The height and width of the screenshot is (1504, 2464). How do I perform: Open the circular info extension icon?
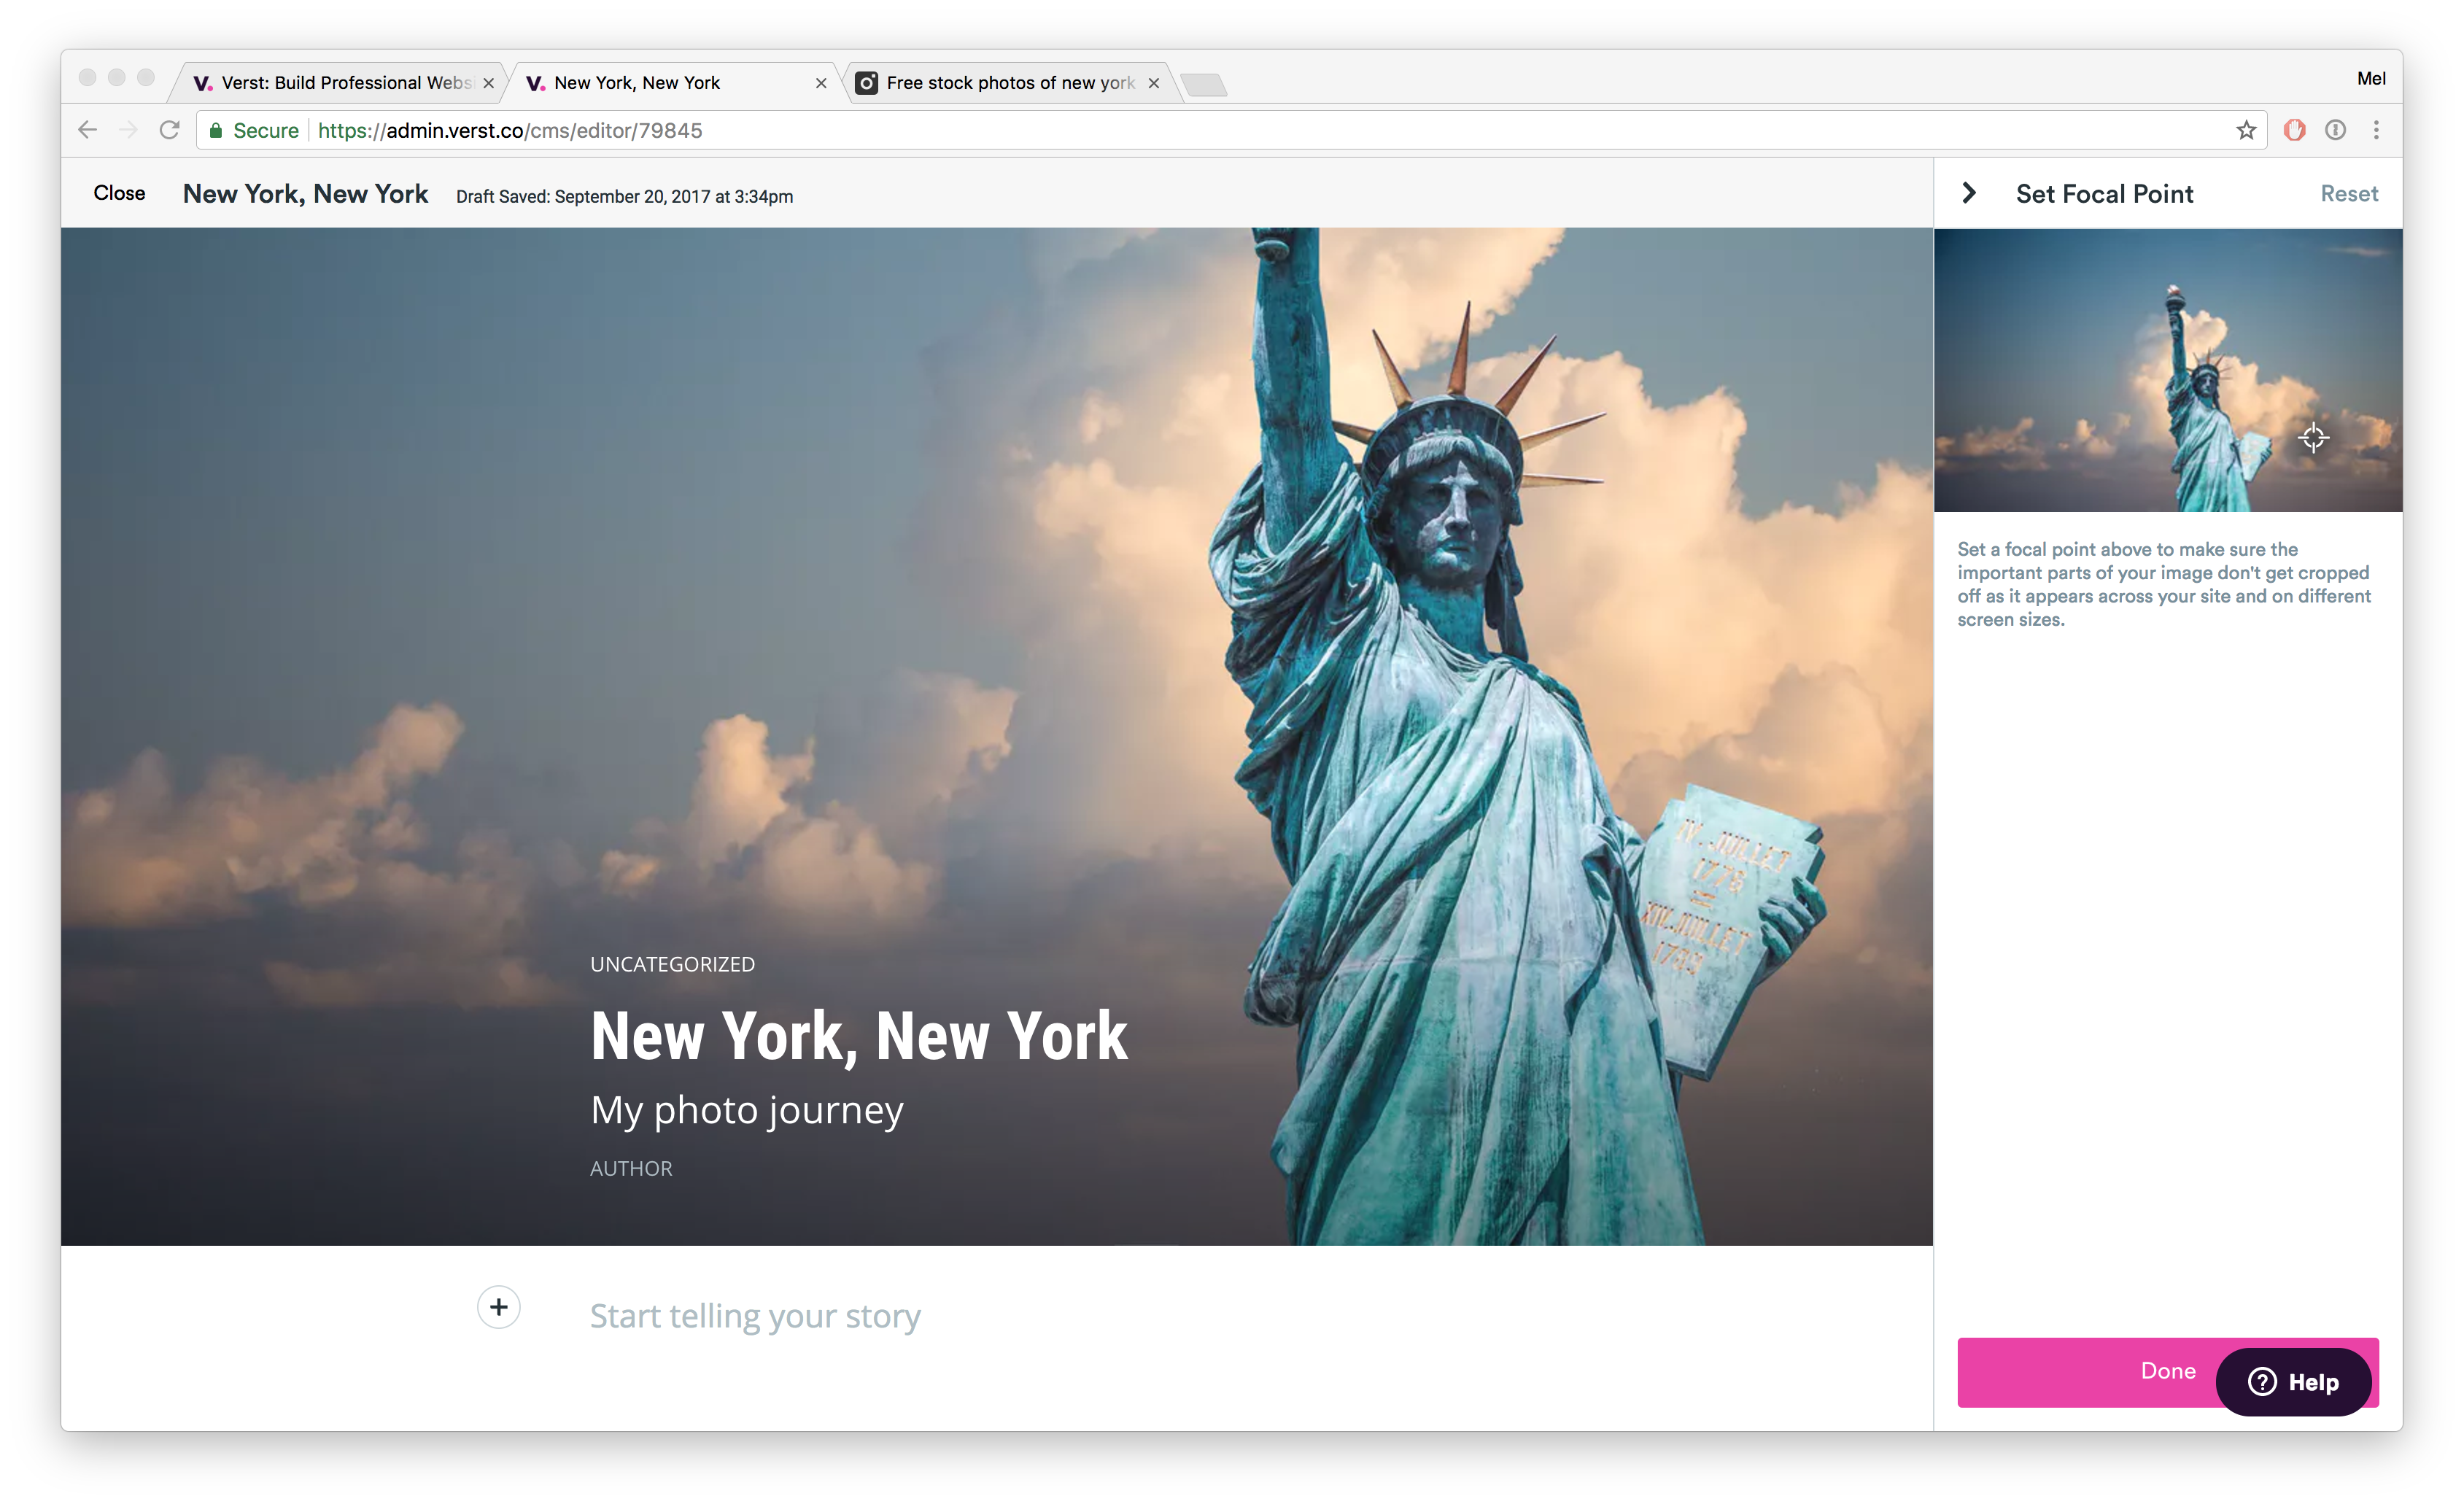click(2335, 130)
